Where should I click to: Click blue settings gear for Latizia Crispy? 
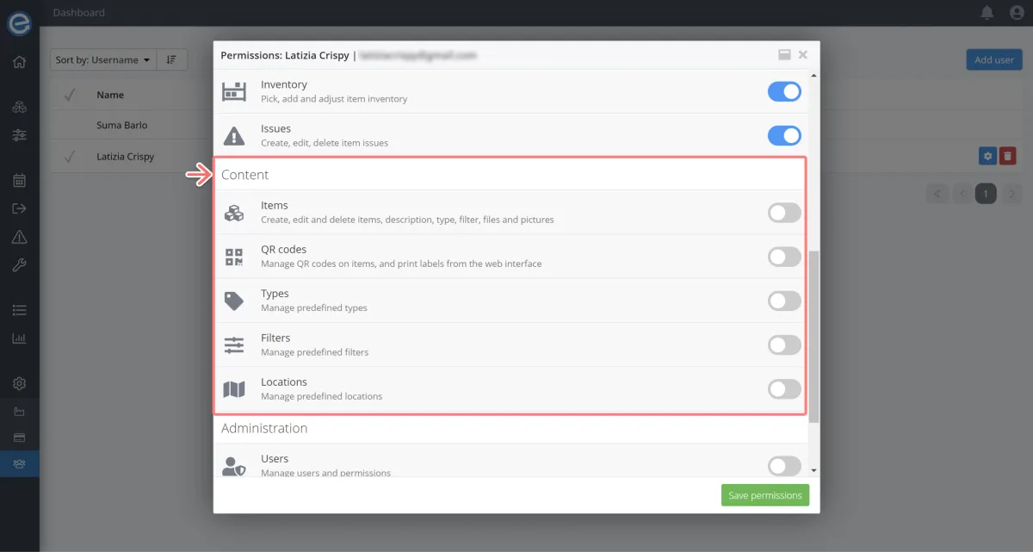988,156
